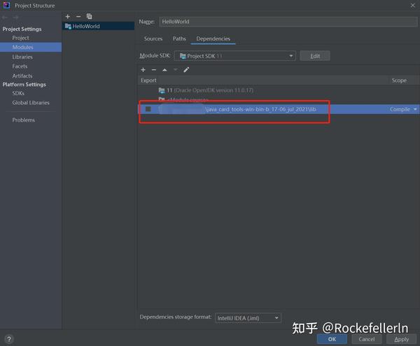The image size is (420, 346).
Task: Open Problems section
Action: point(24,120)
